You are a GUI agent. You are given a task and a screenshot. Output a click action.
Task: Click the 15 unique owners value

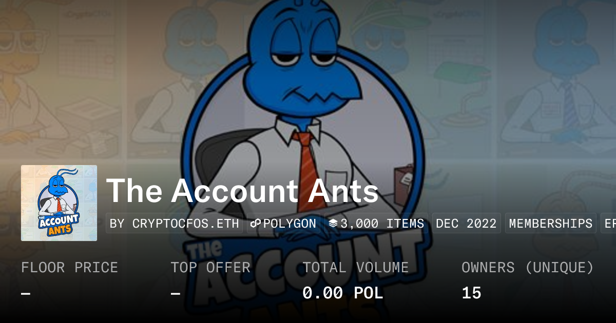pyautogui.click(x=471, y=293)
